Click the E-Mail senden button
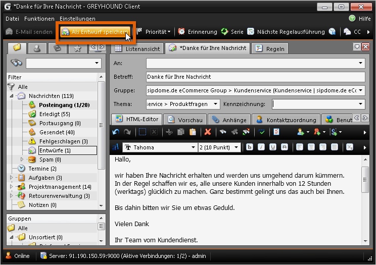Image resolution: width=376 pixels, height=265 pixels. coord(29,32)
